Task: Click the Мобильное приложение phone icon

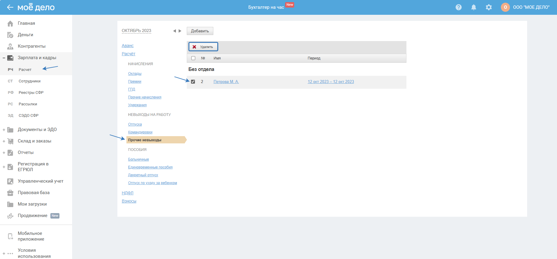Action: pos(10,236)
